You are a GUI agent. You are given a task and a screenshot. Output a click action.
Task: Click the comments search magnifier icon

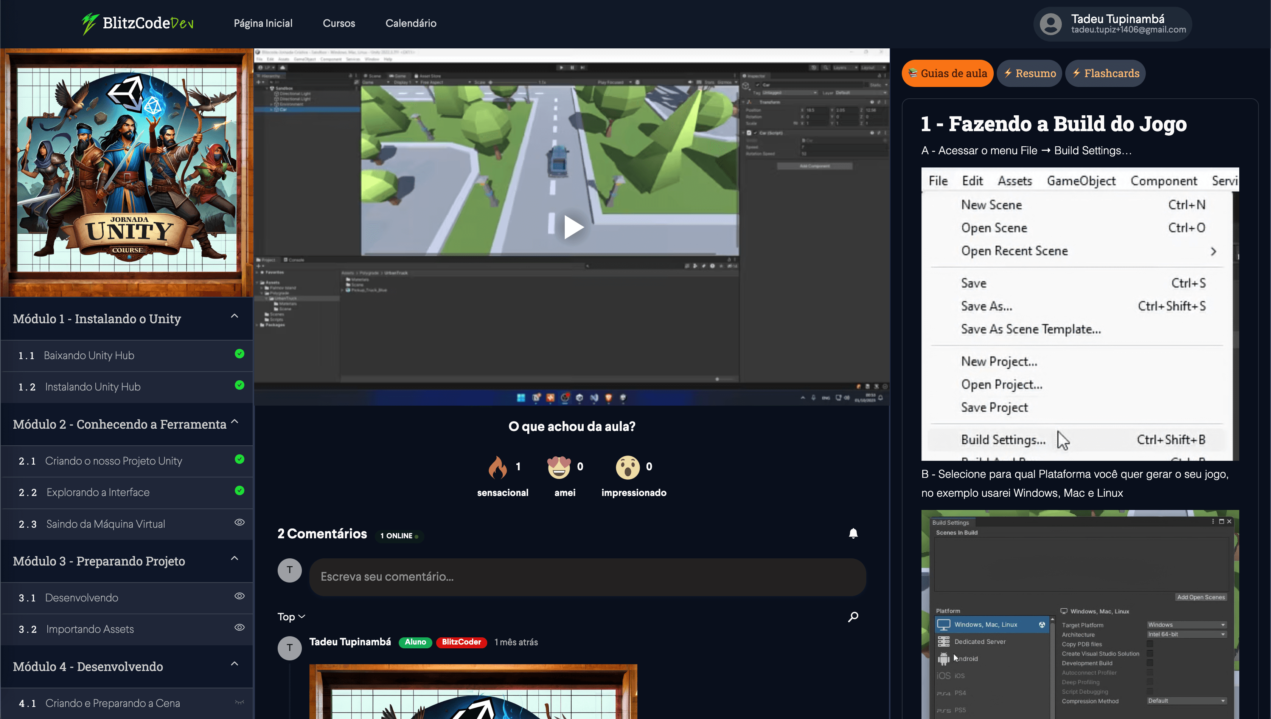(853, 616)
